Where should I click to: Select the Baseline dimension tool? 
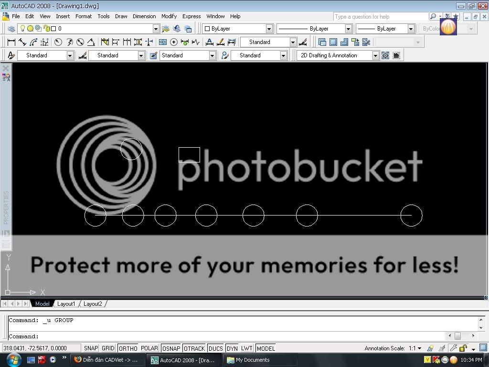[116, 42]
